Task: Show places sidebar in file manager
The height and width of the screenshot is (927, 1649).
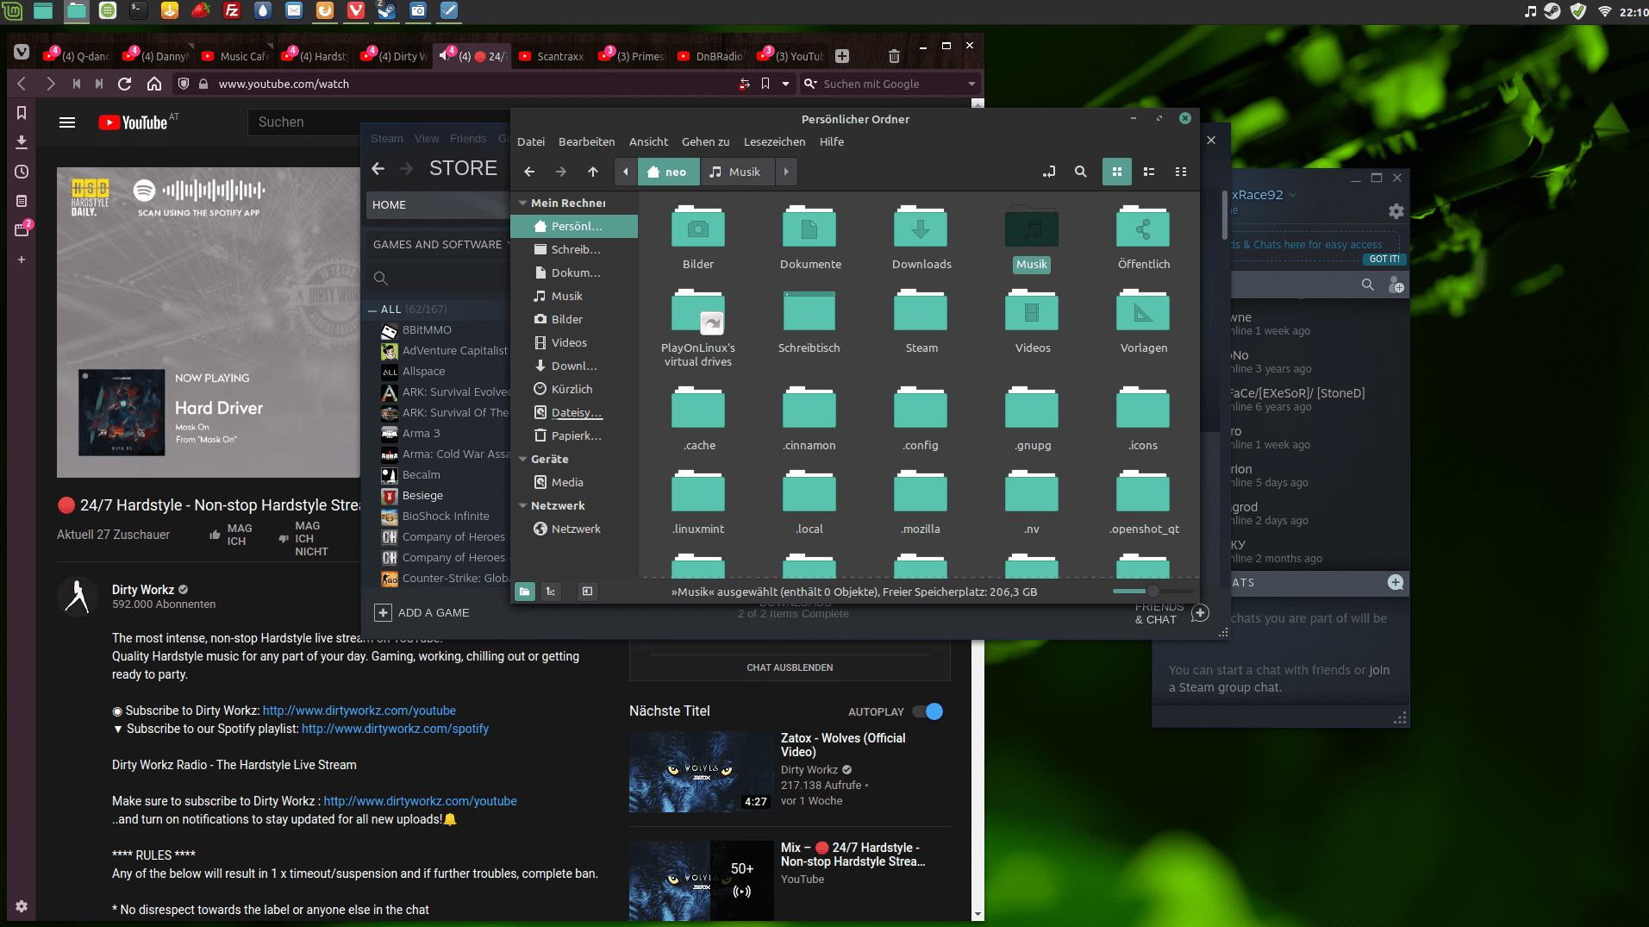Action: [524, 592]
